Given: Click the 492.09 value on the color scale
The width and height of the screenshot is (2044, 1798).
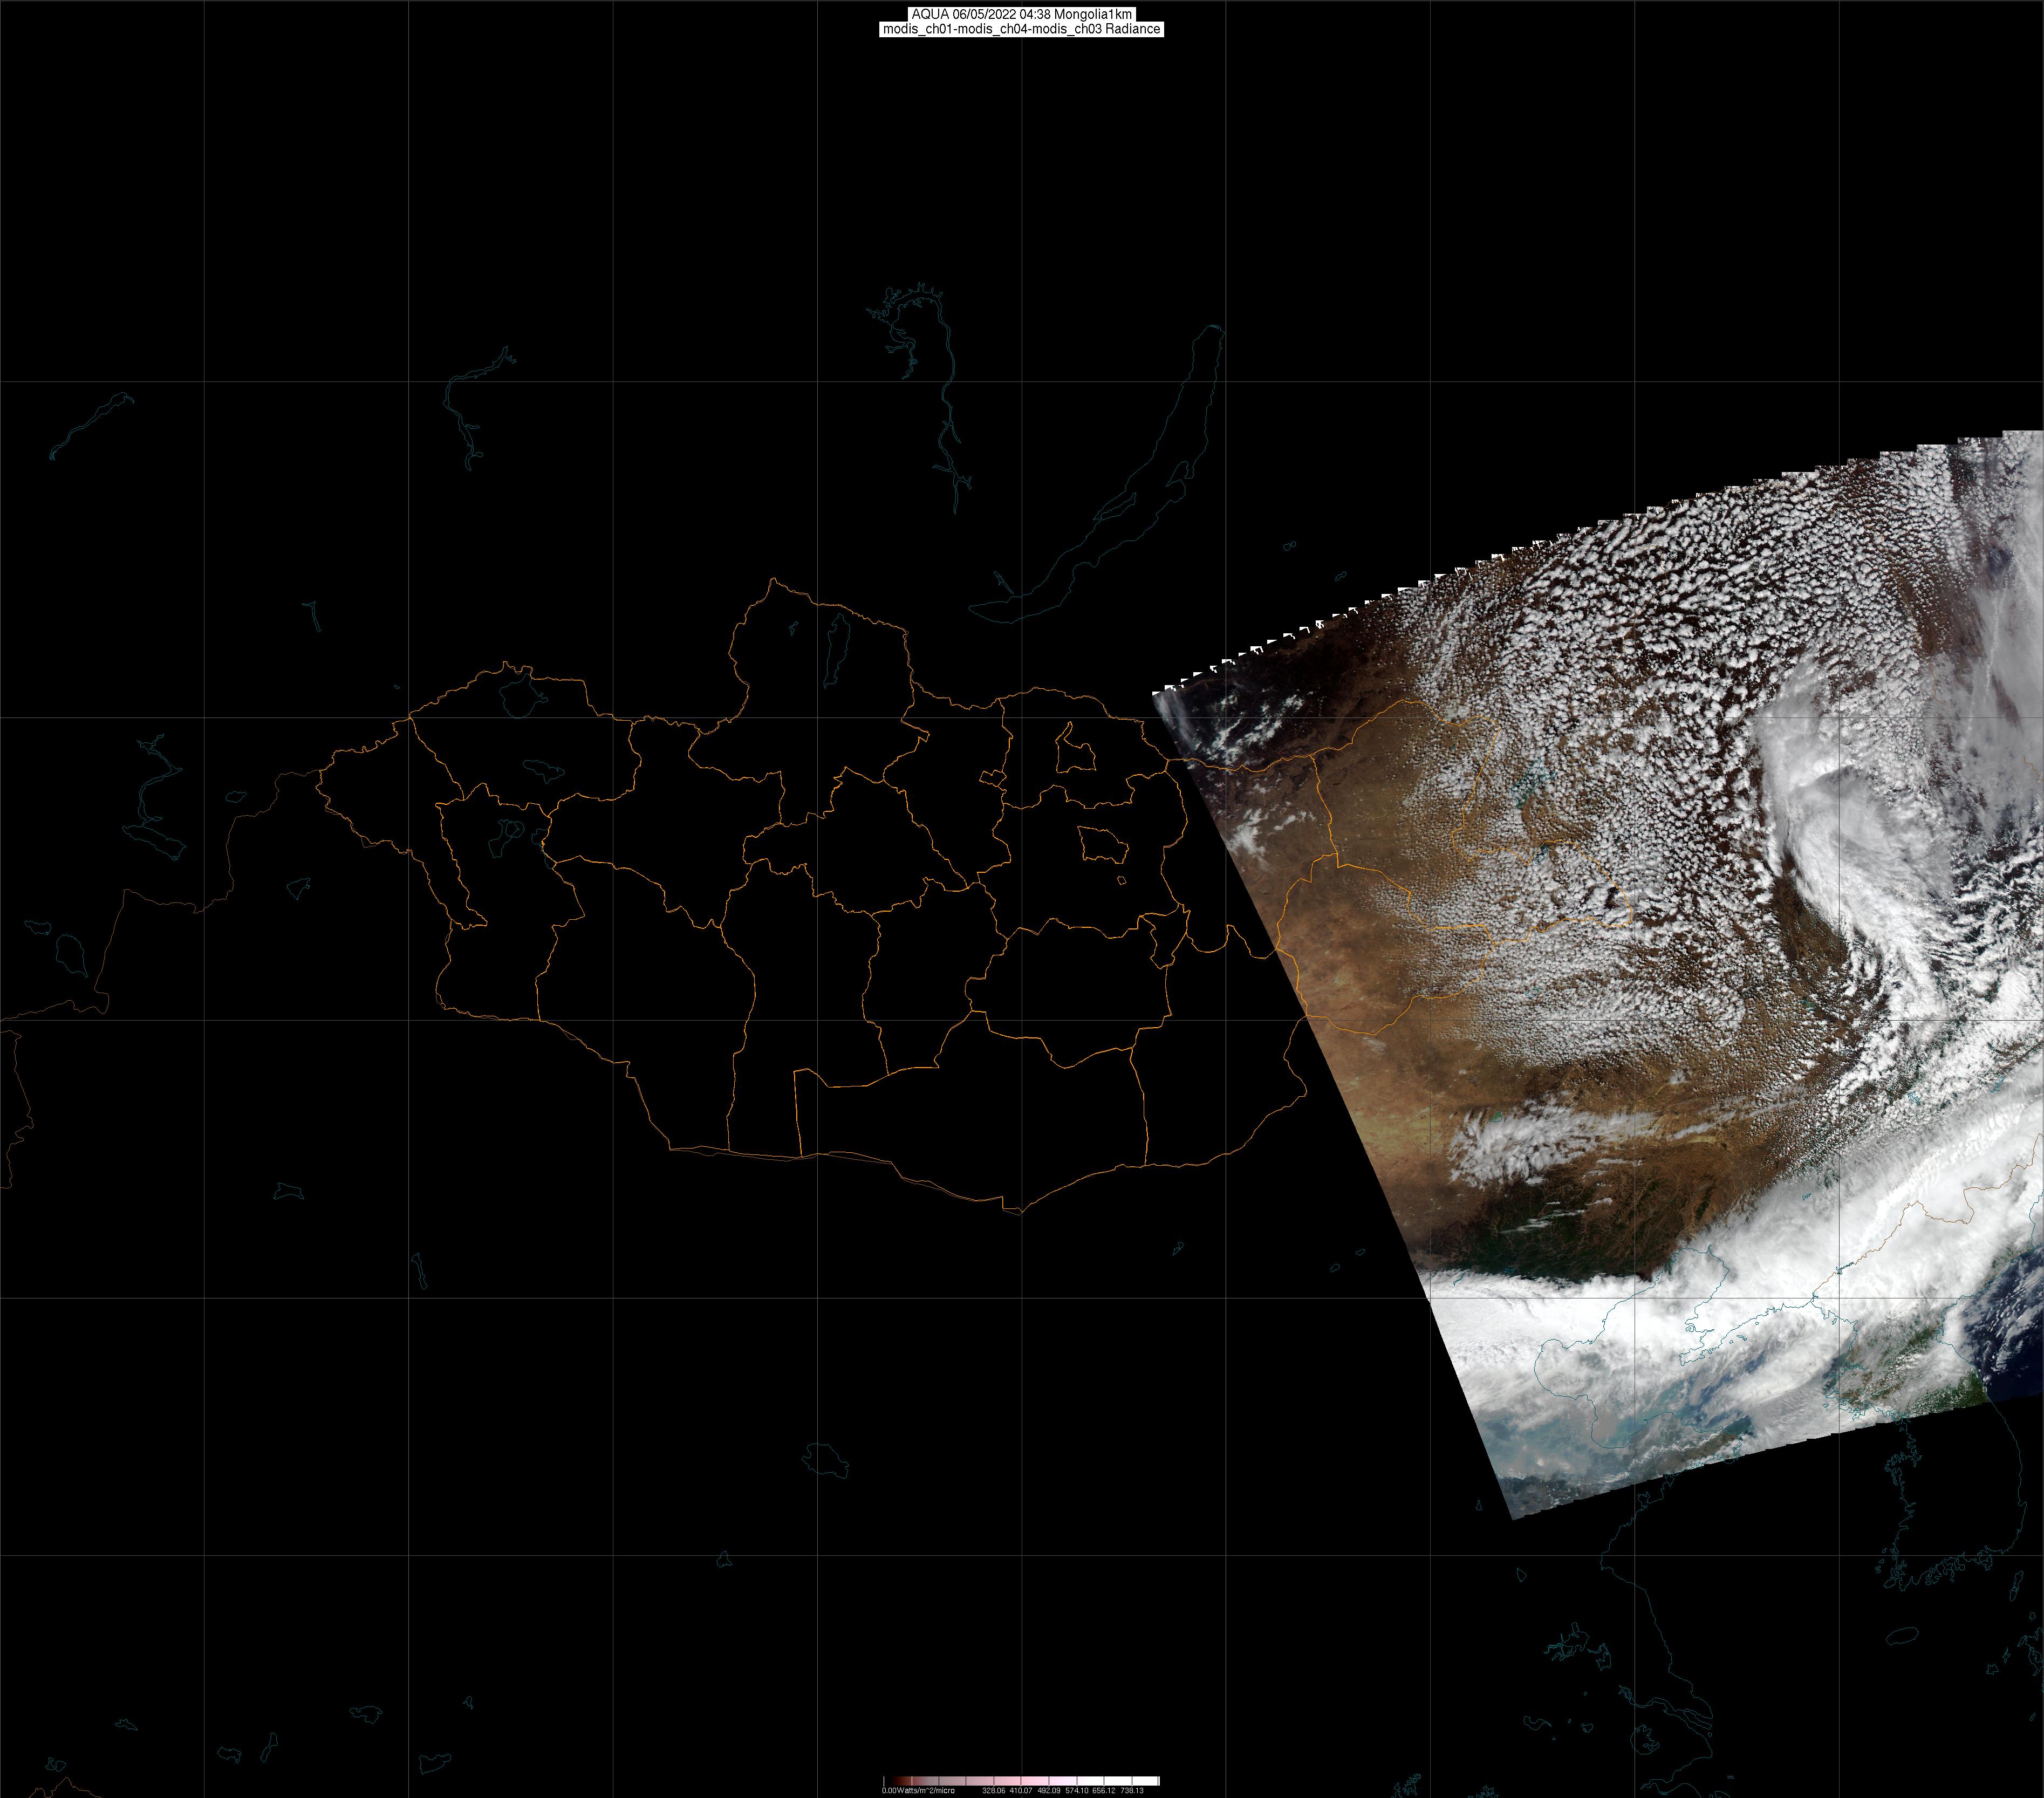Looking at the screenshot, I should 1049,1790.
